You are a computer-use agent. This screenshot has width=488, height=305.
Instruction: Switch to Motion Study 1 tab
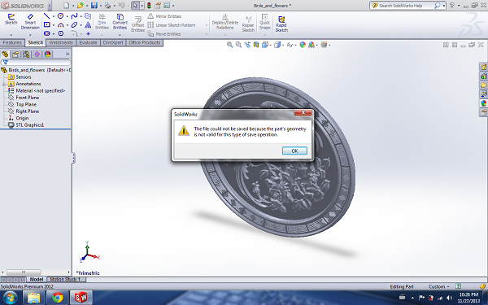point(65,280)
